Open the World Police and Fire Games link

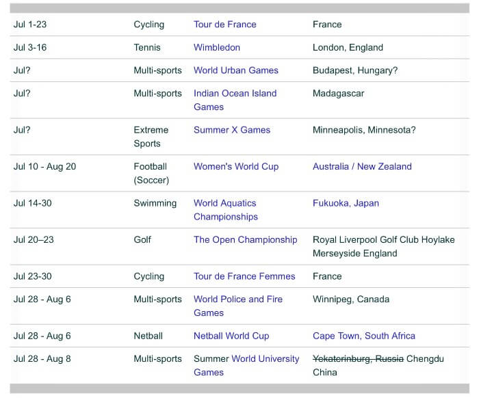pyautogui.click(x=237, y=306)
